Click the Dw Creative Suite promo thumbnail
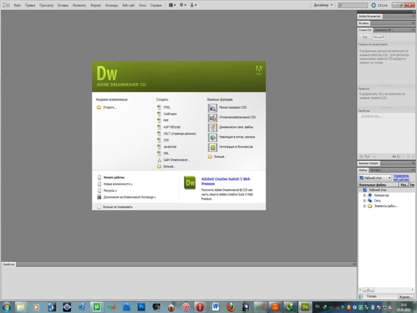Viewport: 417px width, 313px height. coord(190,182)
